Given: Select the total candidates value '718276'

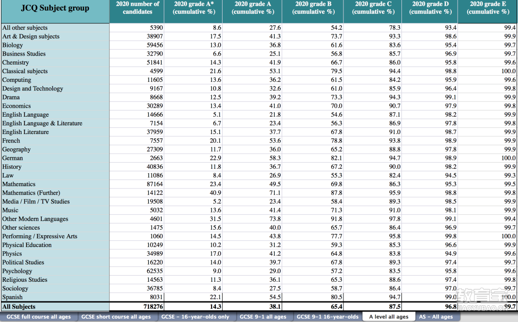Looking at the screenshot, I should coord(153,307).
